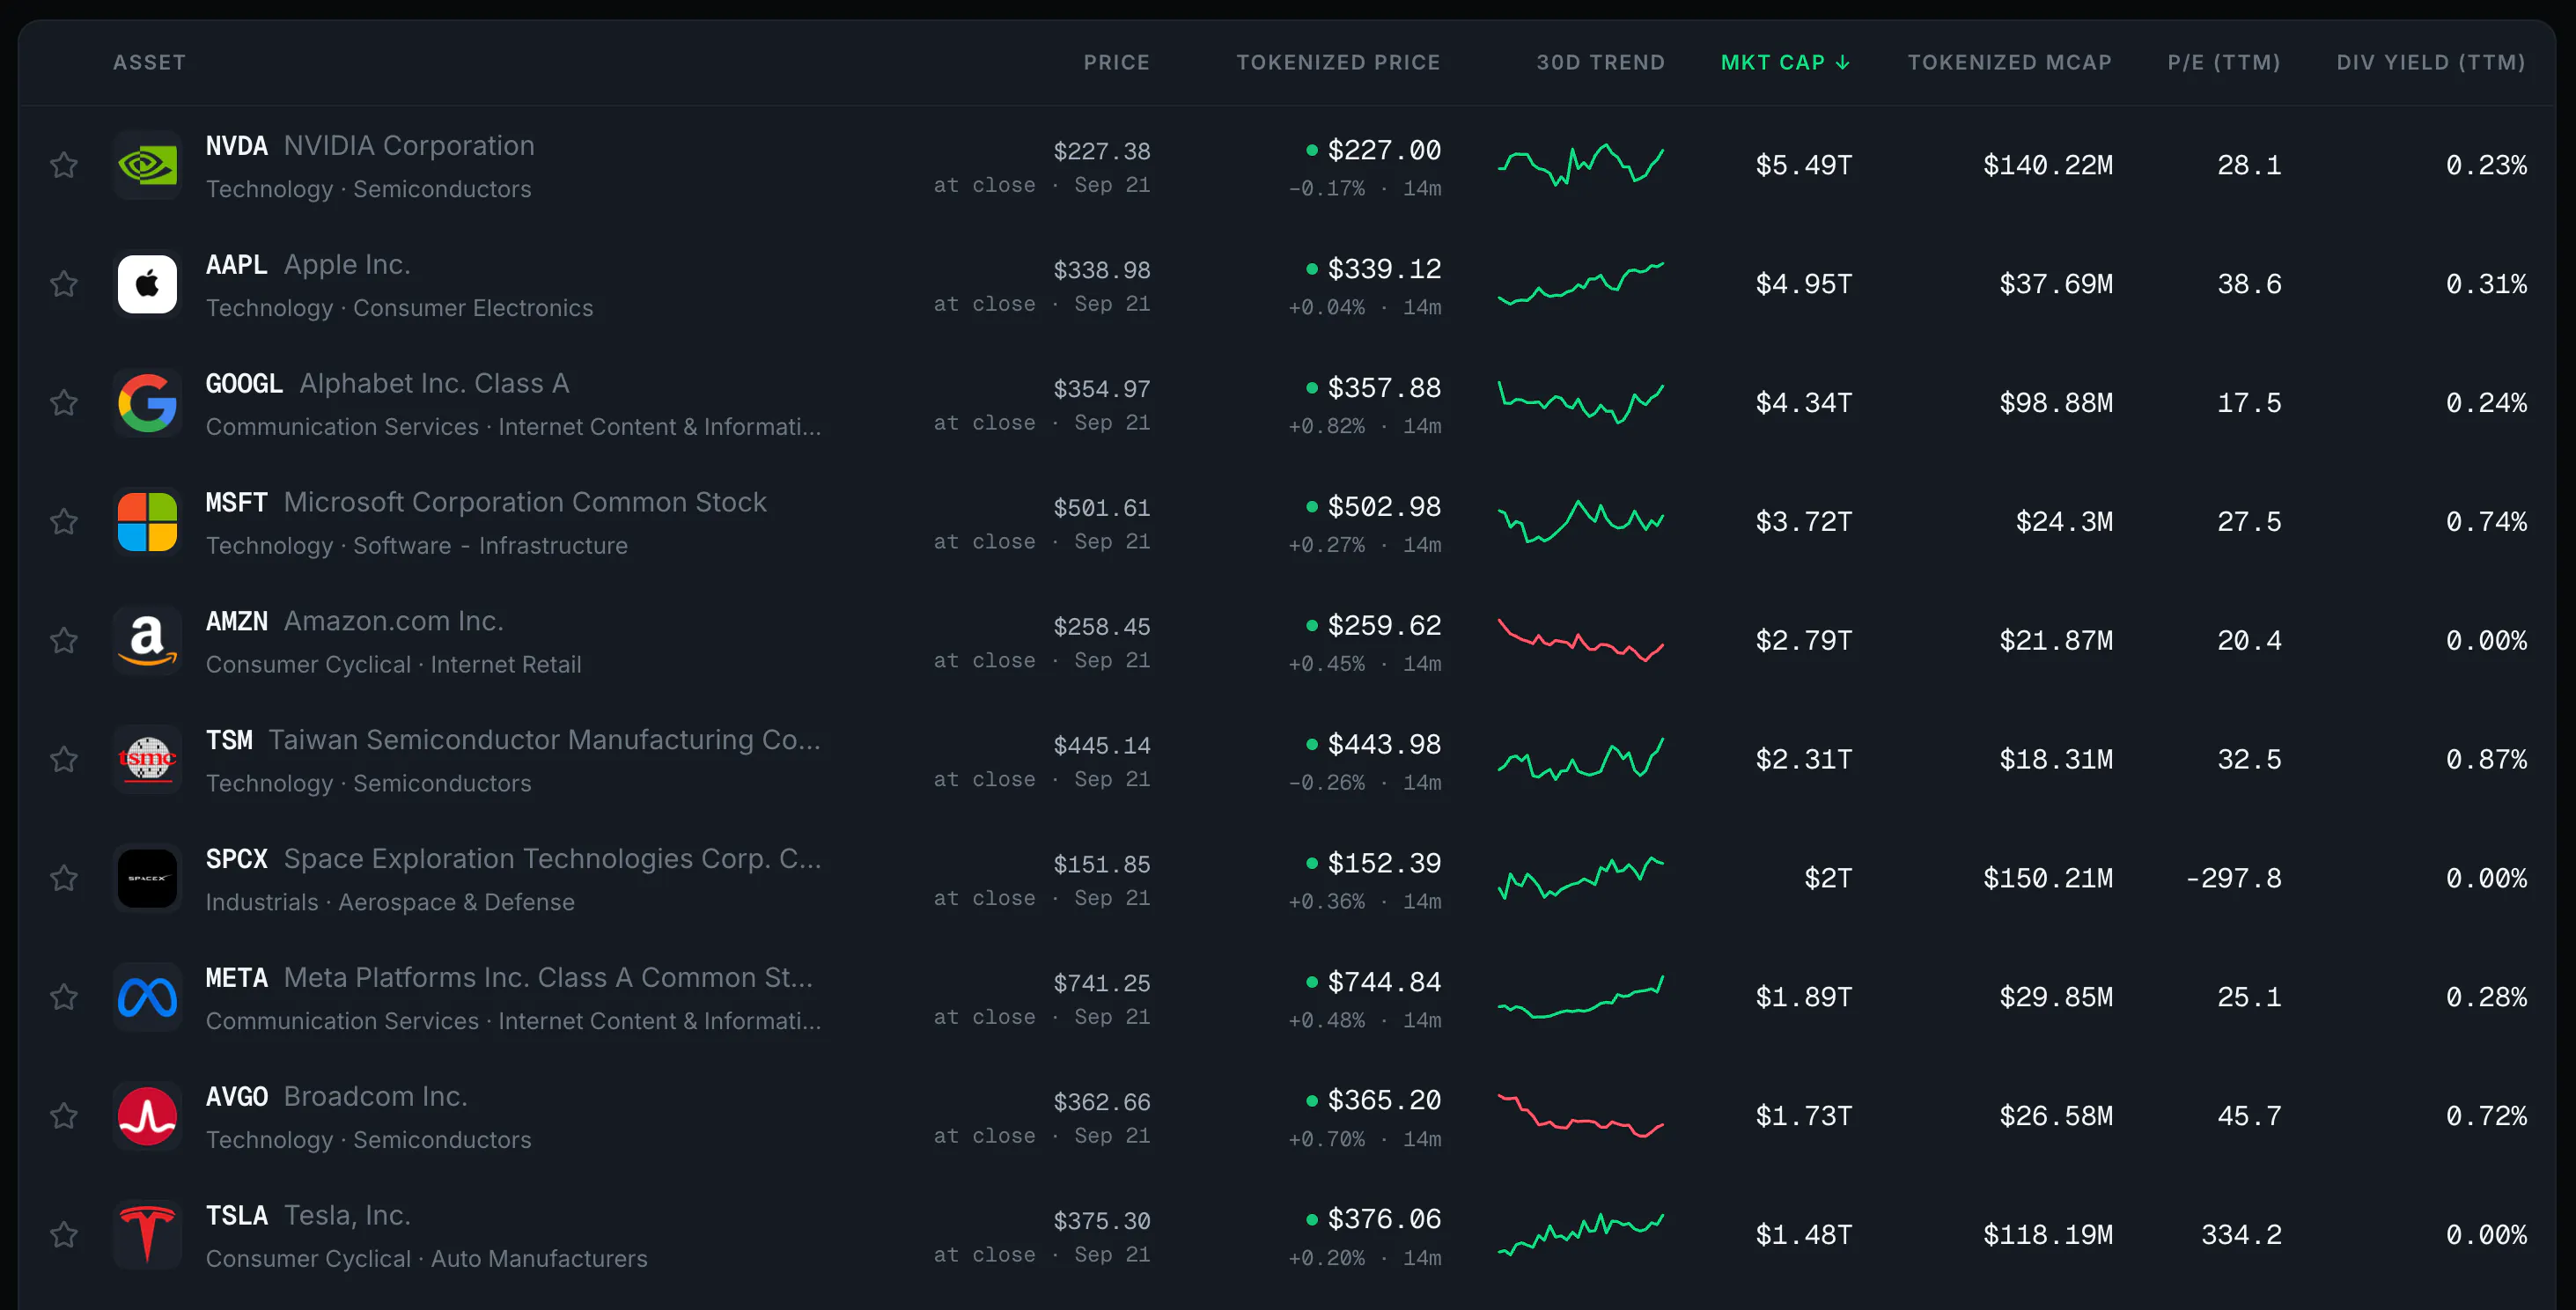Open the TSLA ticker link

pyautogui.click(x=236, y=1216)
